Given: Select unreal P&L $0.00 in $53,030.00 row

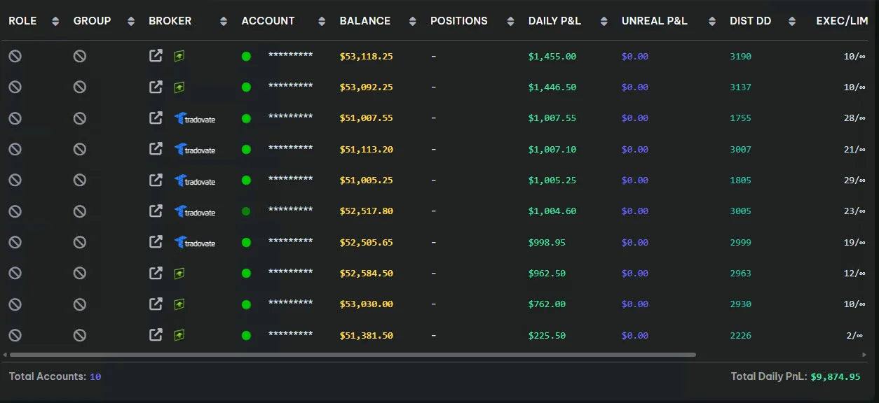Looking at the screenshot, I should (x=635, y=304).
